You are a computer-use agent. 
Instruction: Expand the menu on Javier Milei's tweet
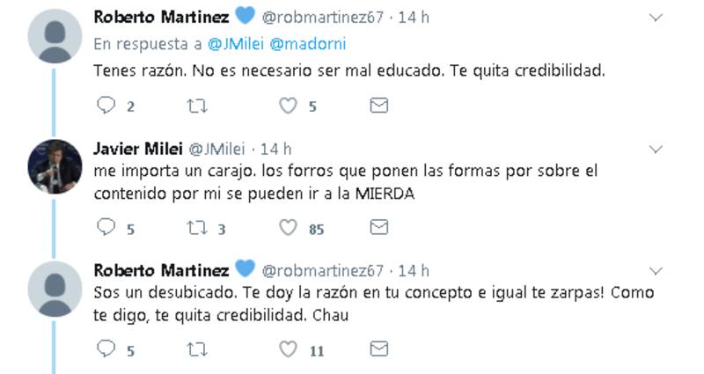656,149
